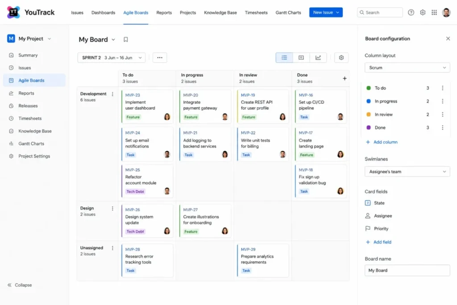Open Projects in top navigation
The height and width of the screenshot is (305, 457).
[x=188, y=13]
